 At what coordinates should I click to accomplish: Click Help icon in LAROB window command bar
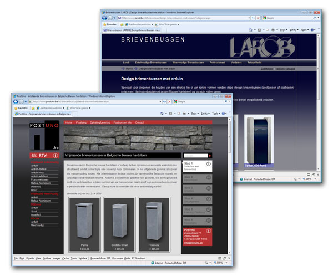click(x=312, y=30)
